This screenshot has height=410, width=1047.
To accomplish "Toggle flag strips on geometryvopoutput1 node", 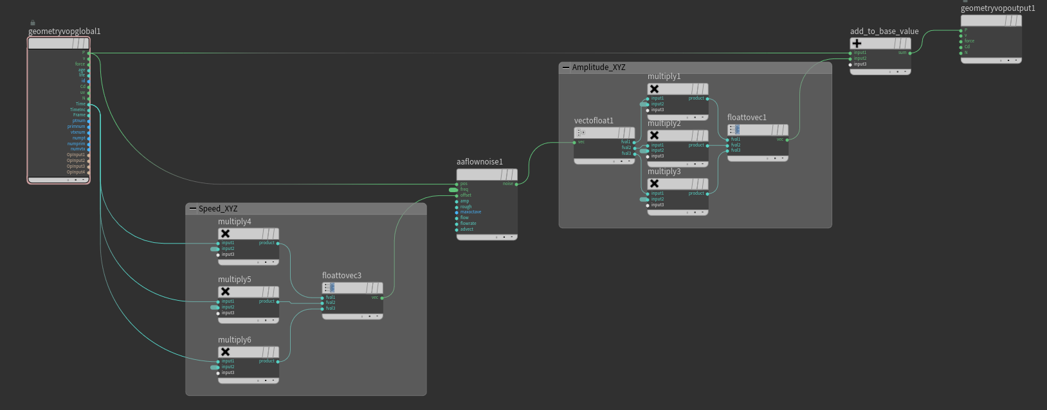I will 1012,21.
